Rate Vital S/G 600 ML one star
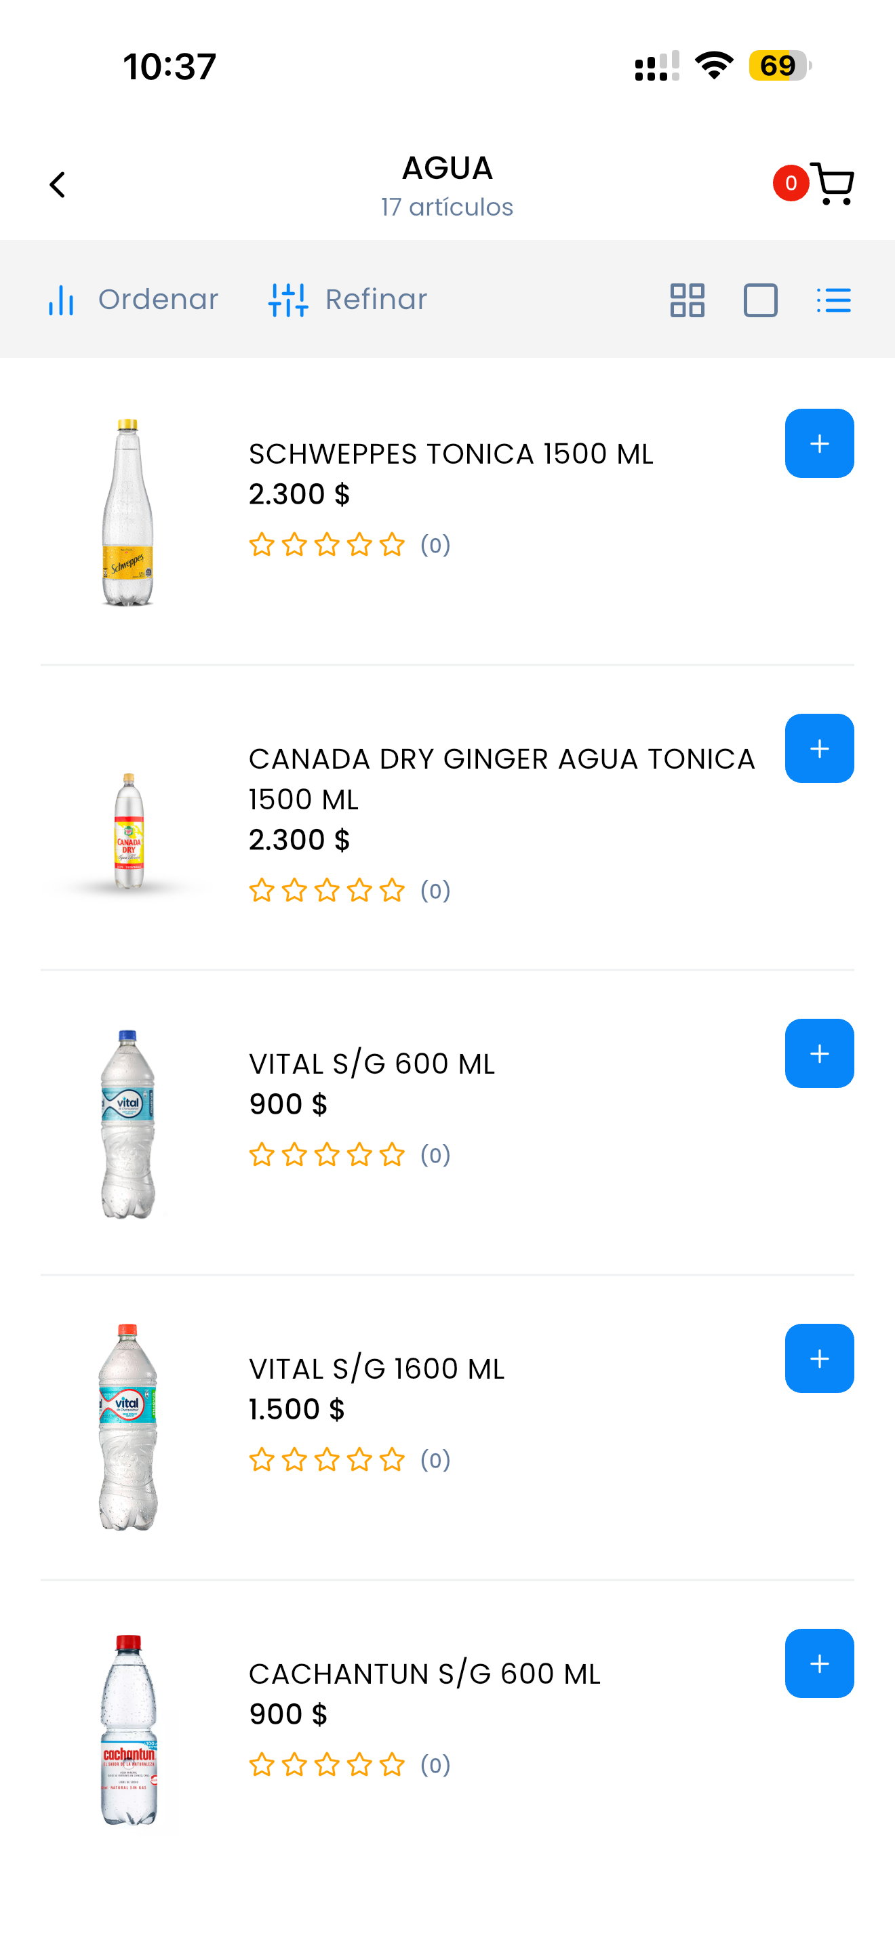This screenshot has width=895, height=1944. [x=262, y=1154]
